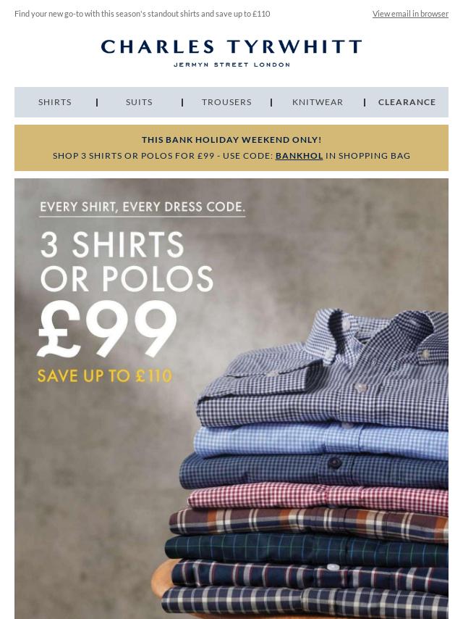Open the TROUSERS section

click(x=226, y=102)
